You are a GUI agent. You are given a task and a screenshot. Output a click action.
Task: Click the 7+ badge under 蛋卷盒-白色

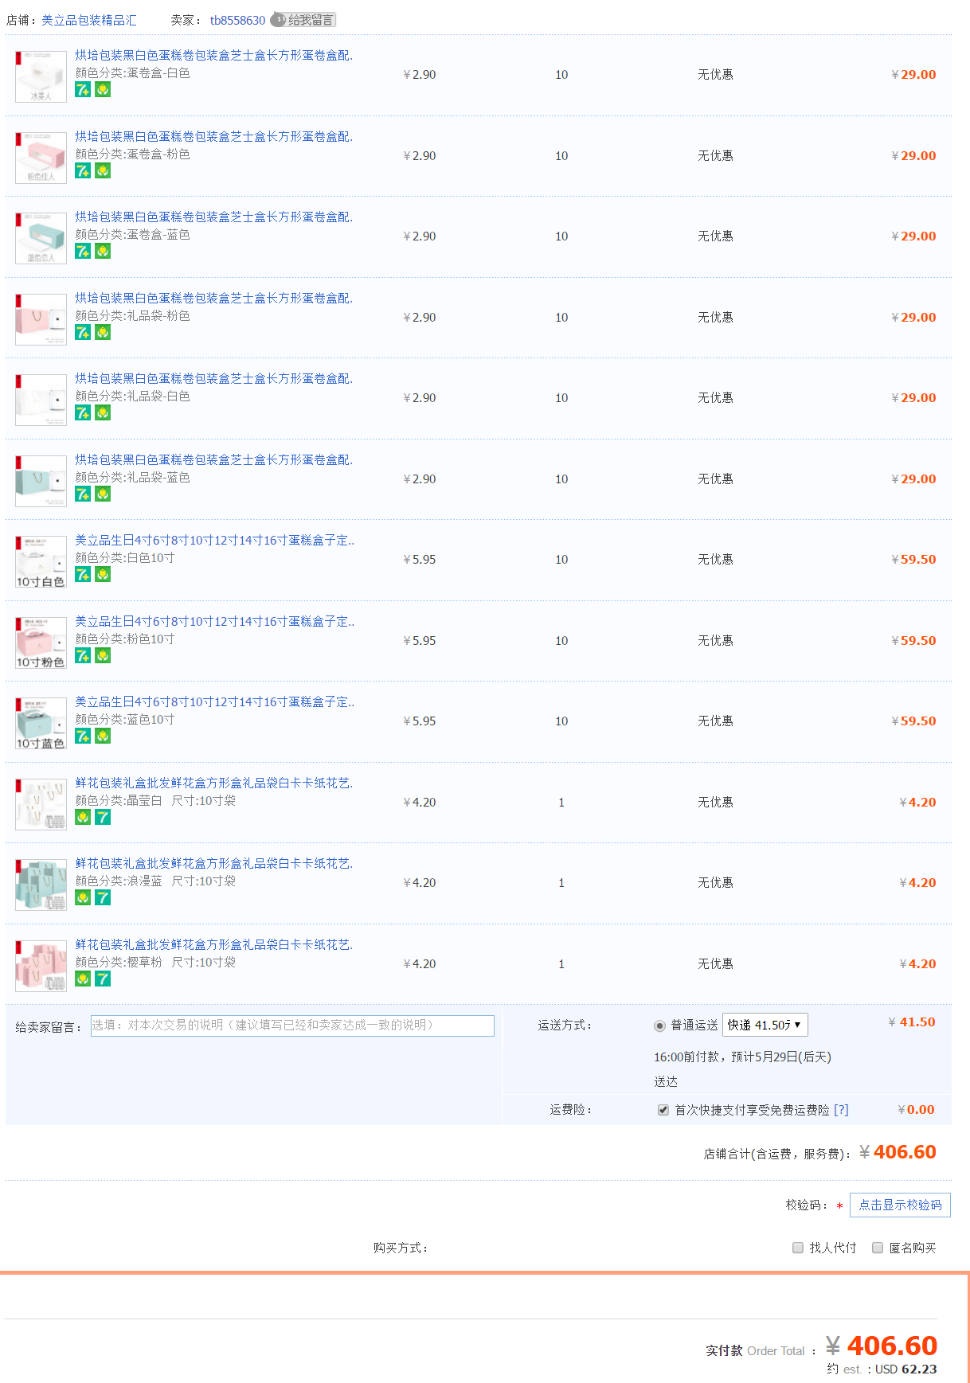pos(83,90)
